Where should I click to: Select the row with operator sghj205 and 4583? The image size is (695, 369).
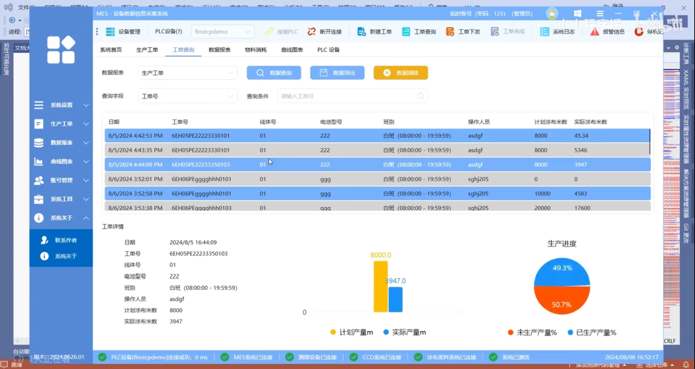(376, 193)
